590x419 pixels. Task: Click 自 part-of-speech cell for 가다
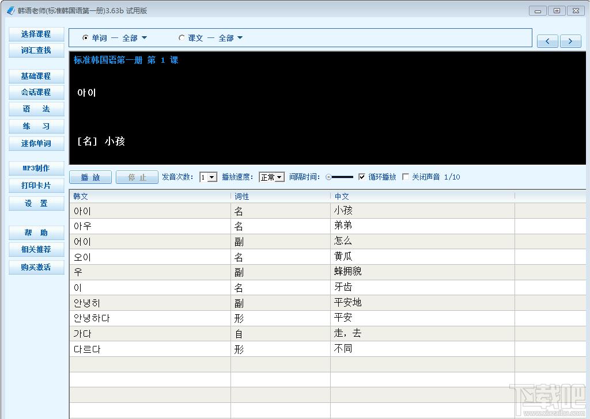click(x=281, y=334)
